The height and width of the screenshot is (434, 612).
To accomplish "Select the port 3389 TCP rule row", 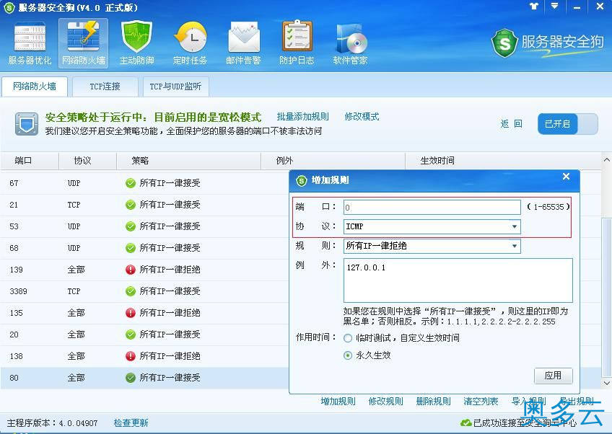I will pos(144,291).
